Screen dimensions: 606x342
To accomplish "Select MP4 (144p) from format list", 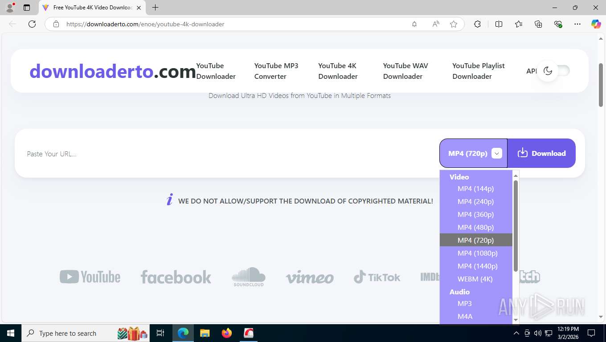I will coord(475,188).
